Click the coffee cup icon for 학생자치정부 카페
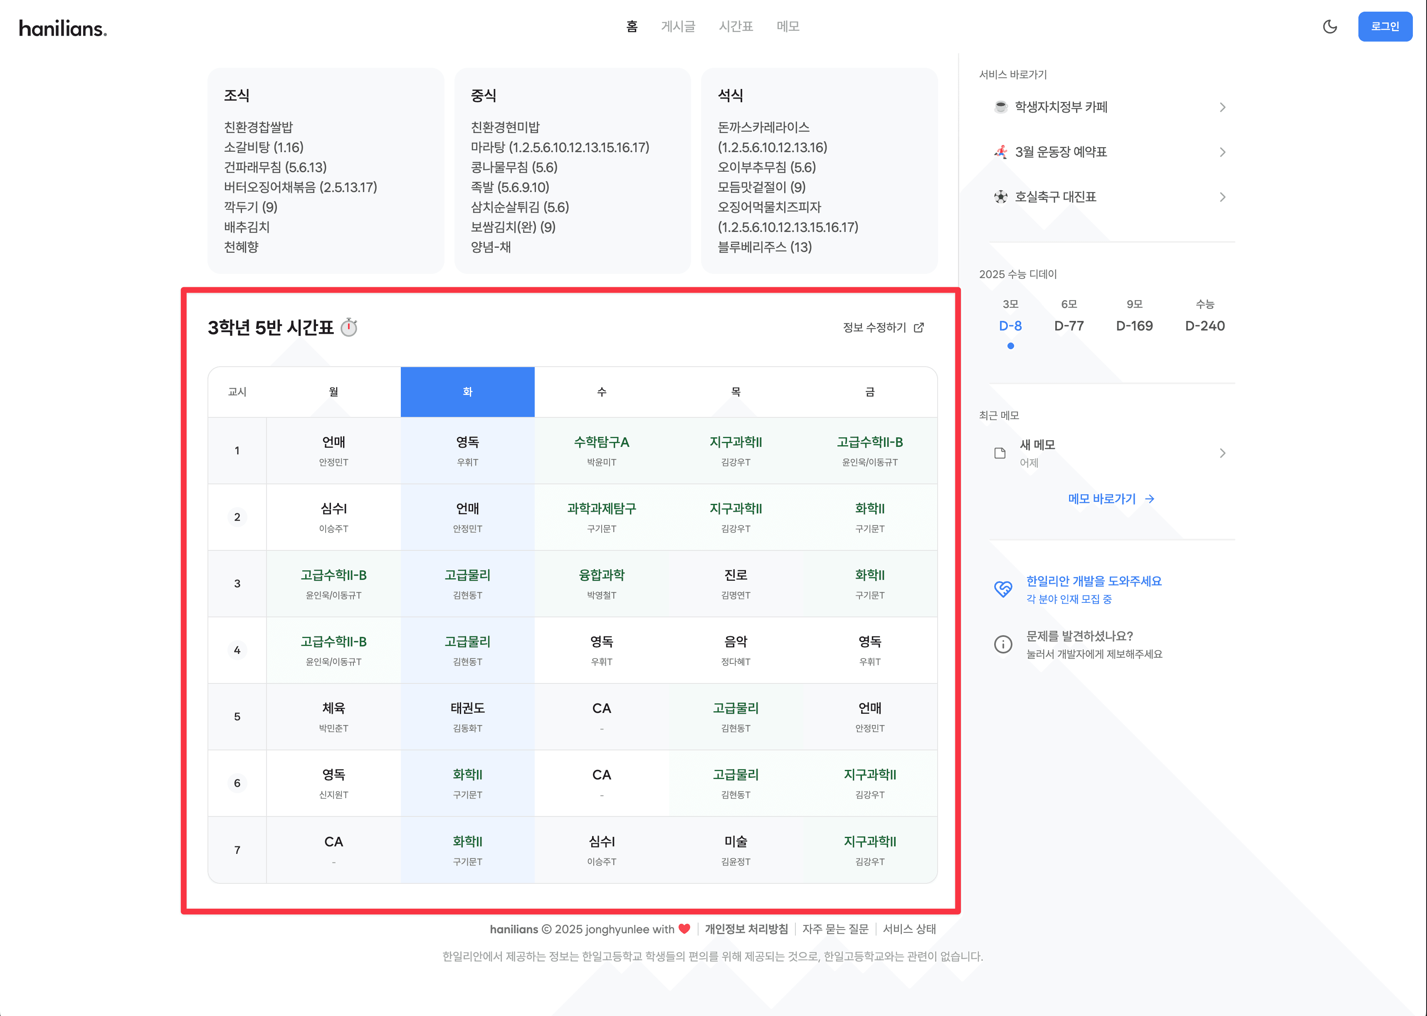 [1000, 107]
